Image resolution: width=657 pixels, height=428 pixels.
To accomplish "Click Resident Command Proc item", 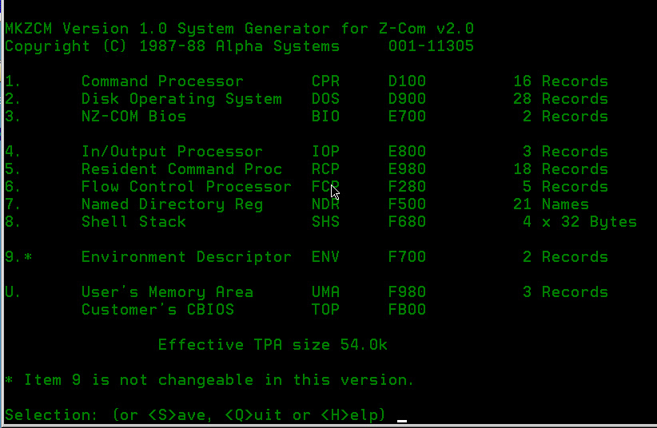I will click(181, 169).
